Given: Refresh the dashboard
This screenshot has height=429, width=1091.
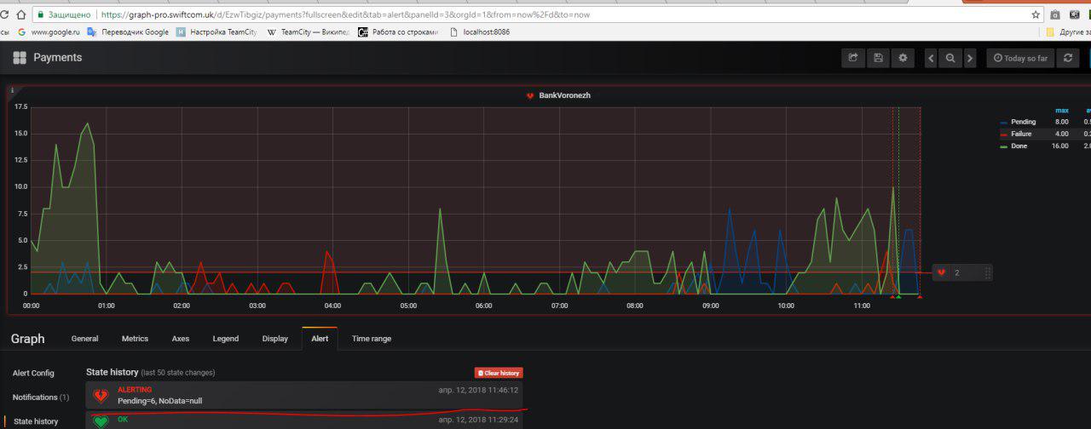Looking at the screenshot, I should click(1066, 58).
